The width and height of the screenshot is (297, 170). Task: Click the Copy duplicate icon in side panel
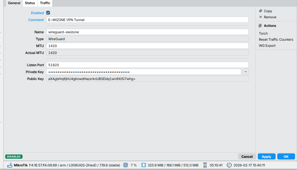click(x=261, y=11)
